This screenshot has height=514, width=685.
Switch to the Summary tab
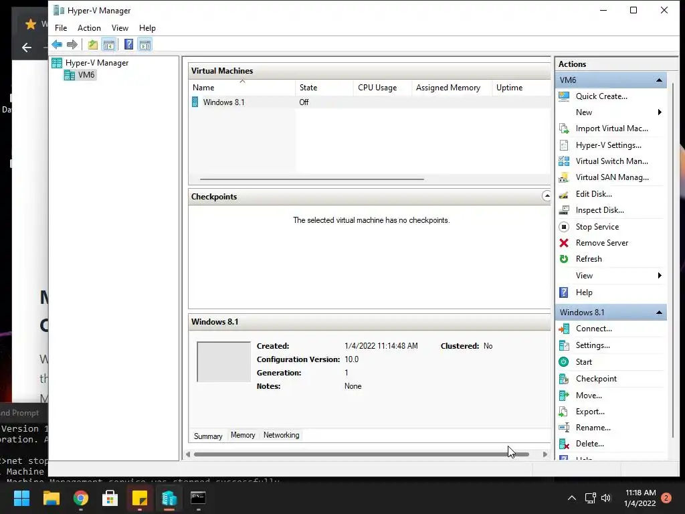208,436
